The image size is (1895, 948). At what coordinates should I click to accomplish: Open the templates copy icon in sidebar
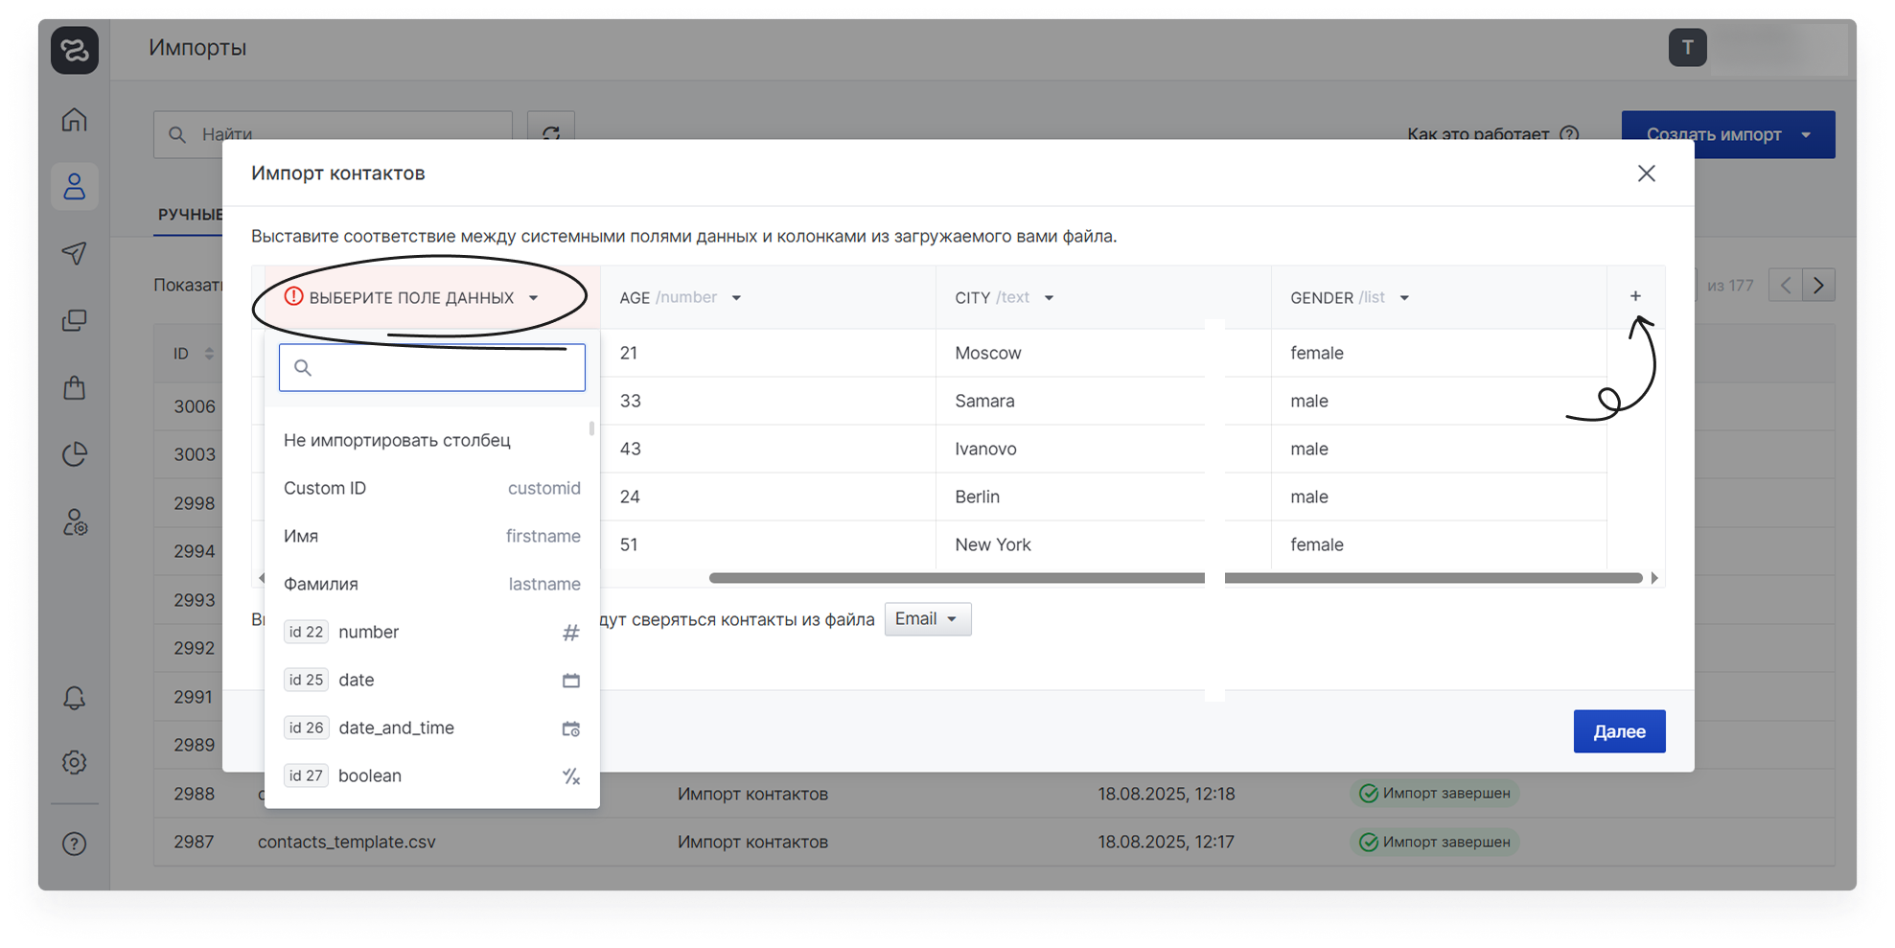pyautogui.click(x=74, y=320)
